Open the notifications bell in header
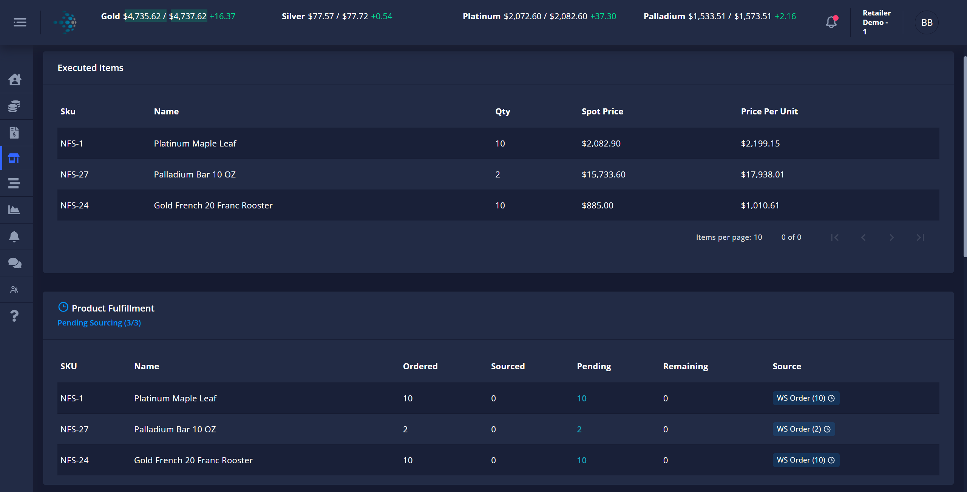 831,22
